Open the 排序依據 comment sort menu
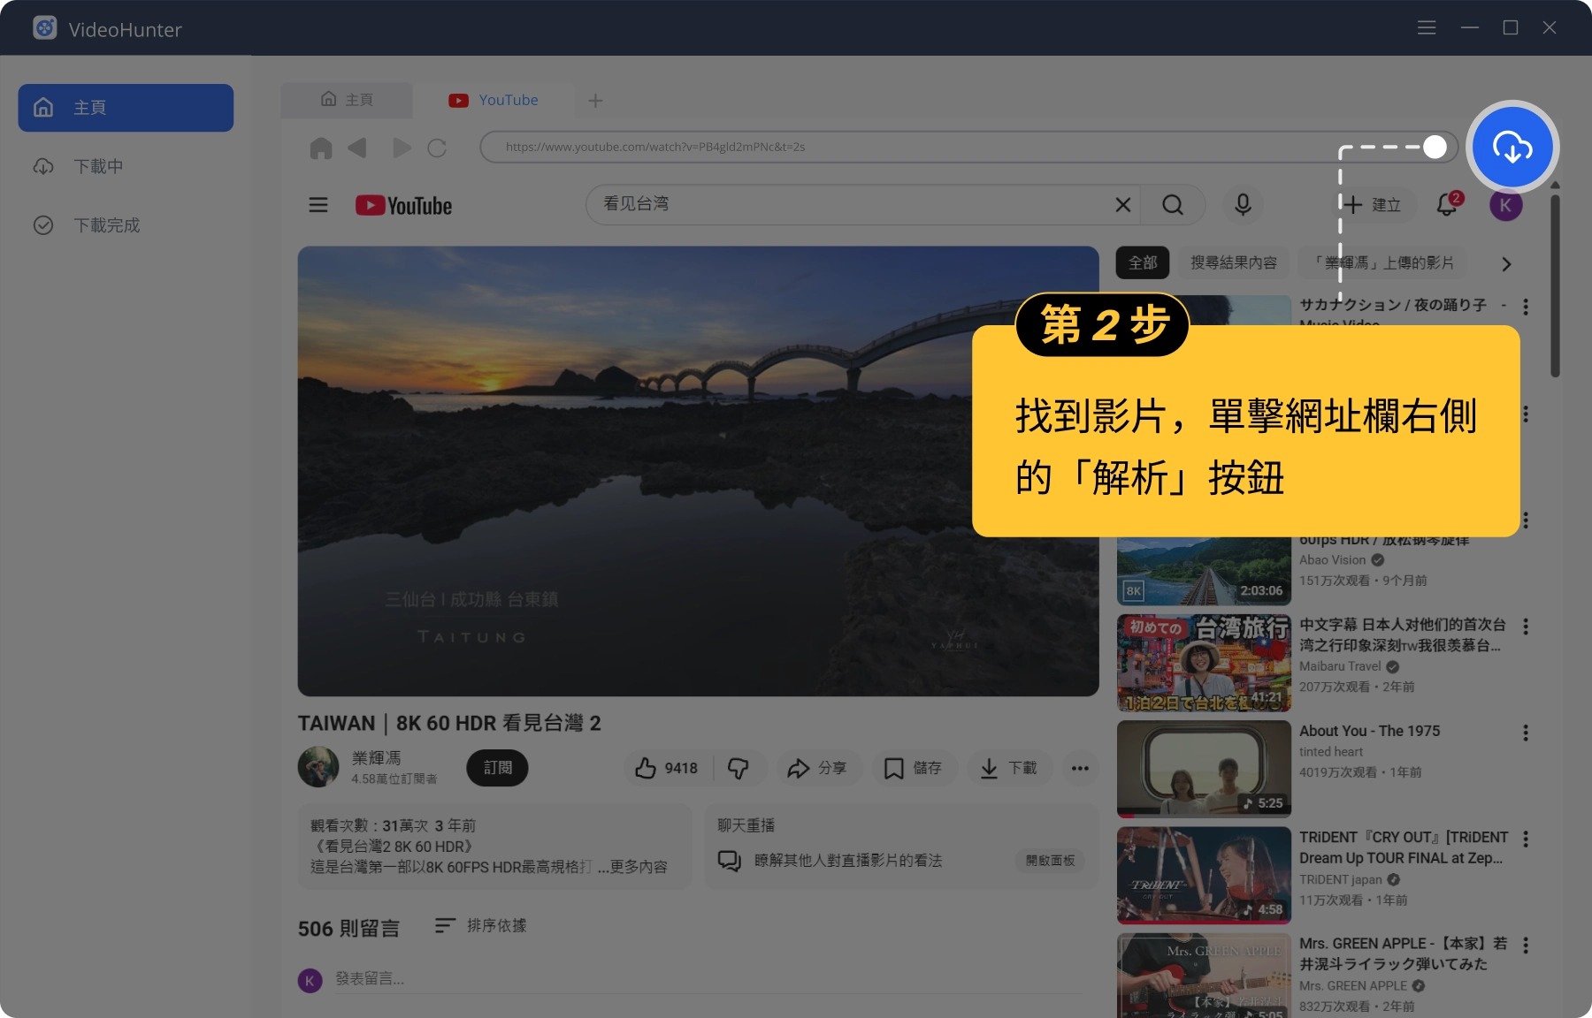Image resolution: width=1592 pixels, height=1018 pixels. [x=482, y=925]
